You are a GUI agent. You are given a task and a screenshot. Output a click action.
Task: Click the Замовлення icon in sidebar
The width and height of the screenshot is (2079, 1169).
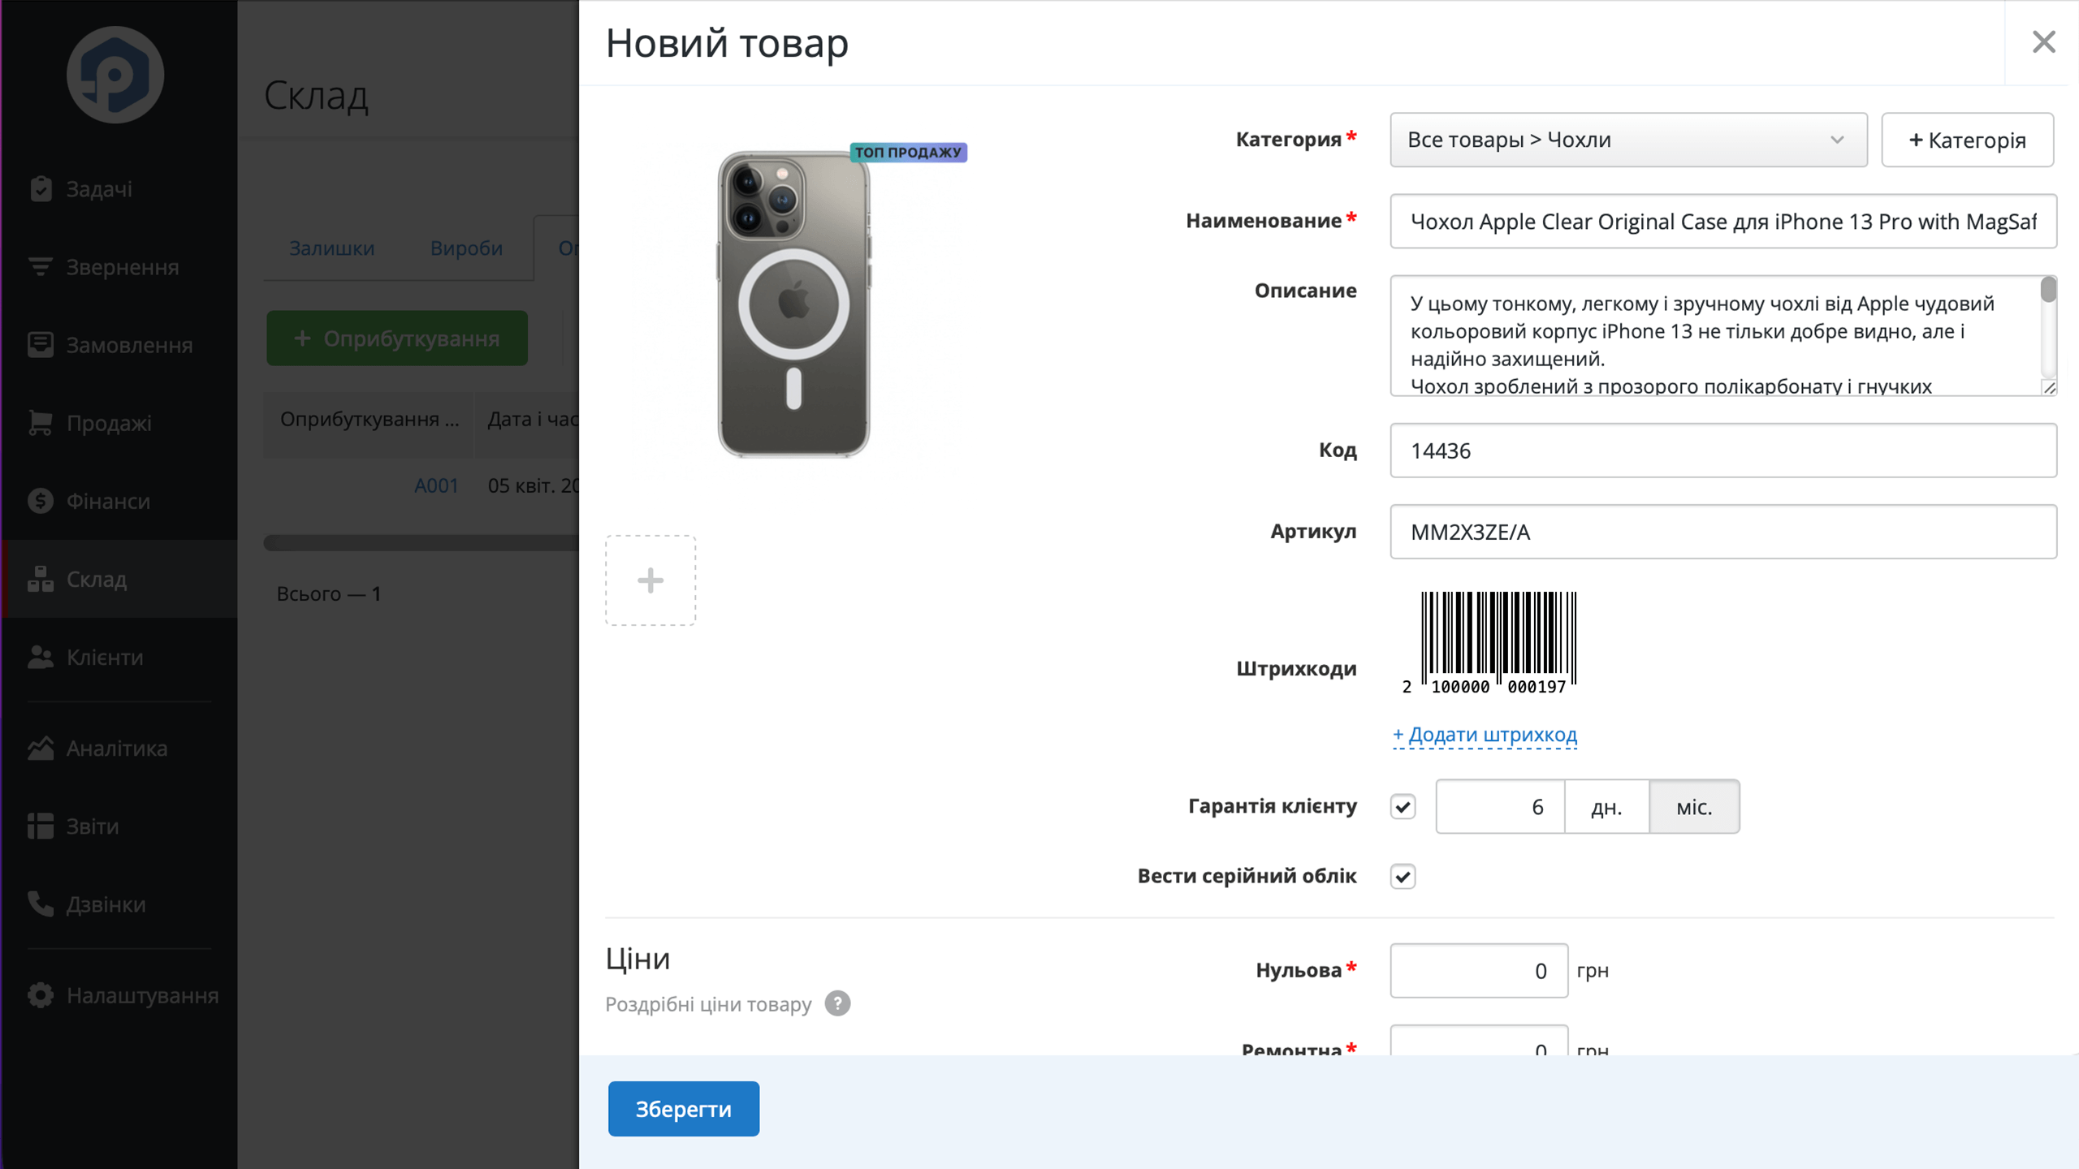(x=41, y=345)
